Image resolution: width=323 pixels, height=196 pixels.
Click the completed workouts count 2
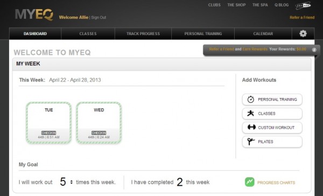pyautogui.click(x=180, y=182)
